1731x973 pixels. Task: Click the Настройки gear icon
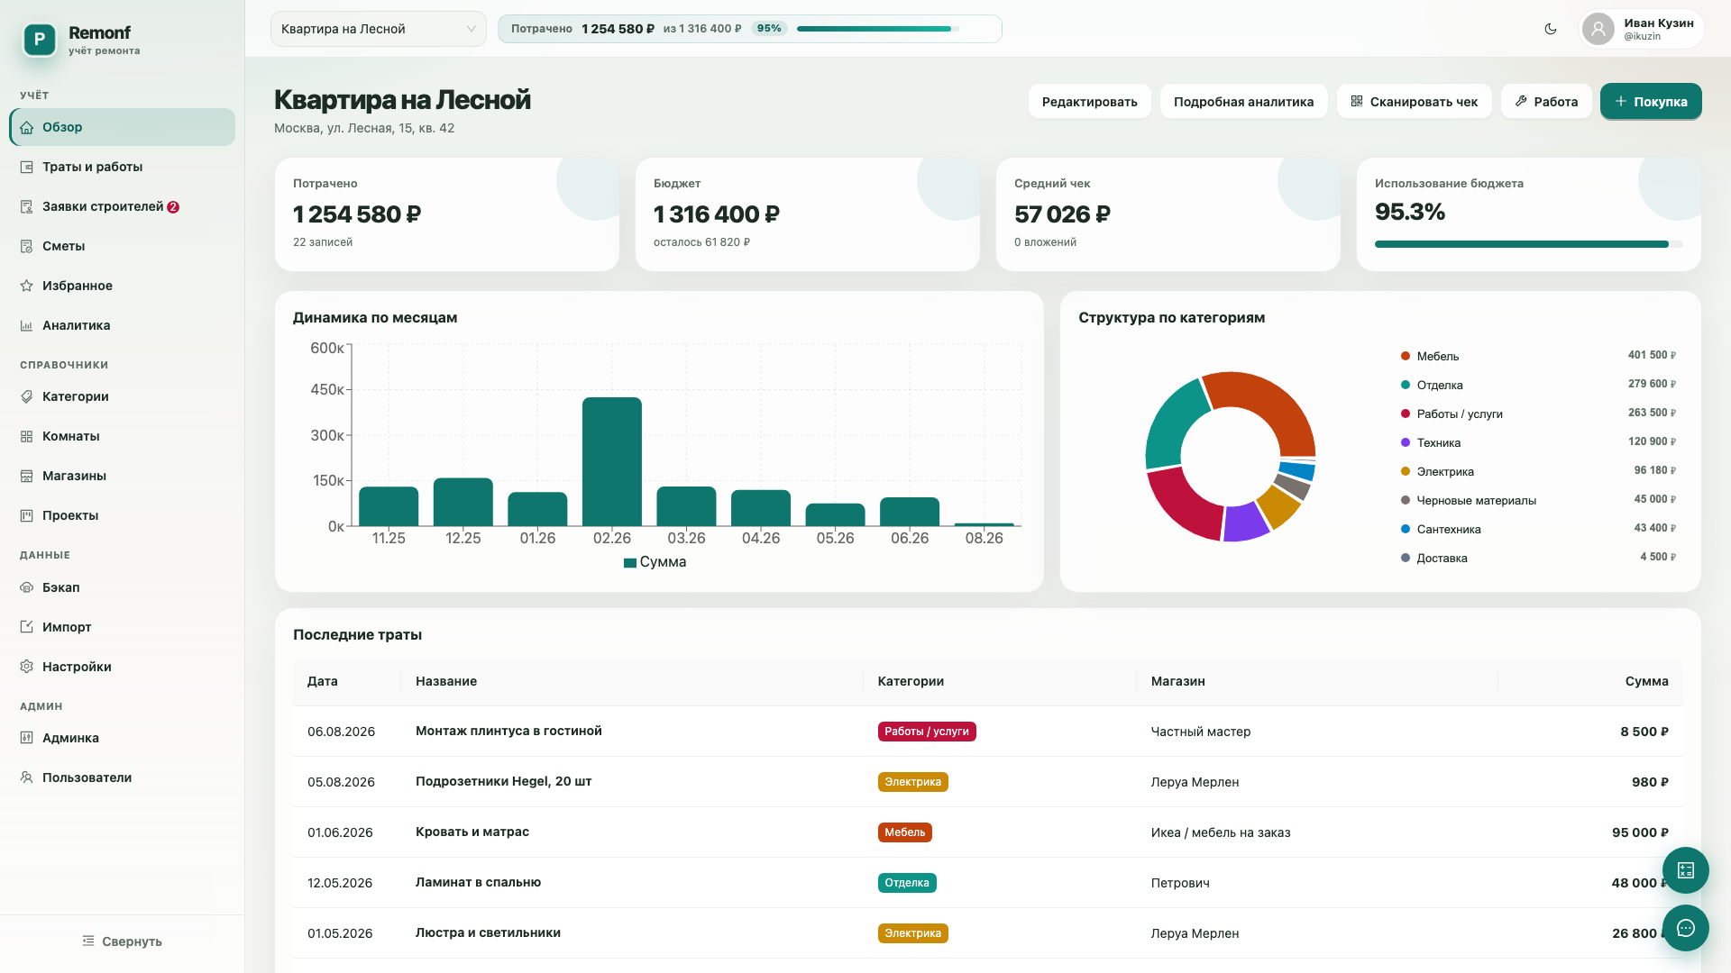[x=27, y=667]
